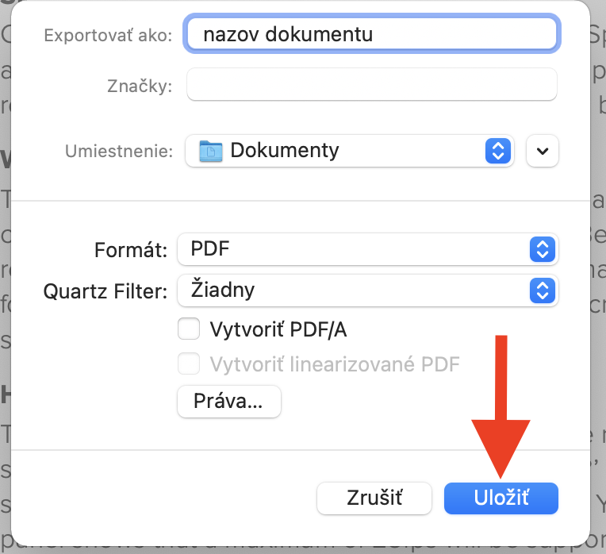This screenshot has width=606, height=554.
Task: Click the "nazov dokumentu" filename field
Action: pyautogui.click(x=371, y=35)
